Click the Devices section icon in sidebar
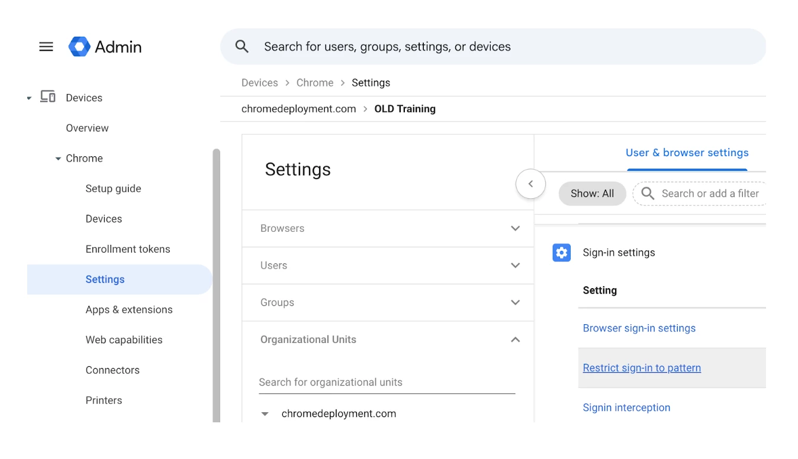 coord(47,97)
